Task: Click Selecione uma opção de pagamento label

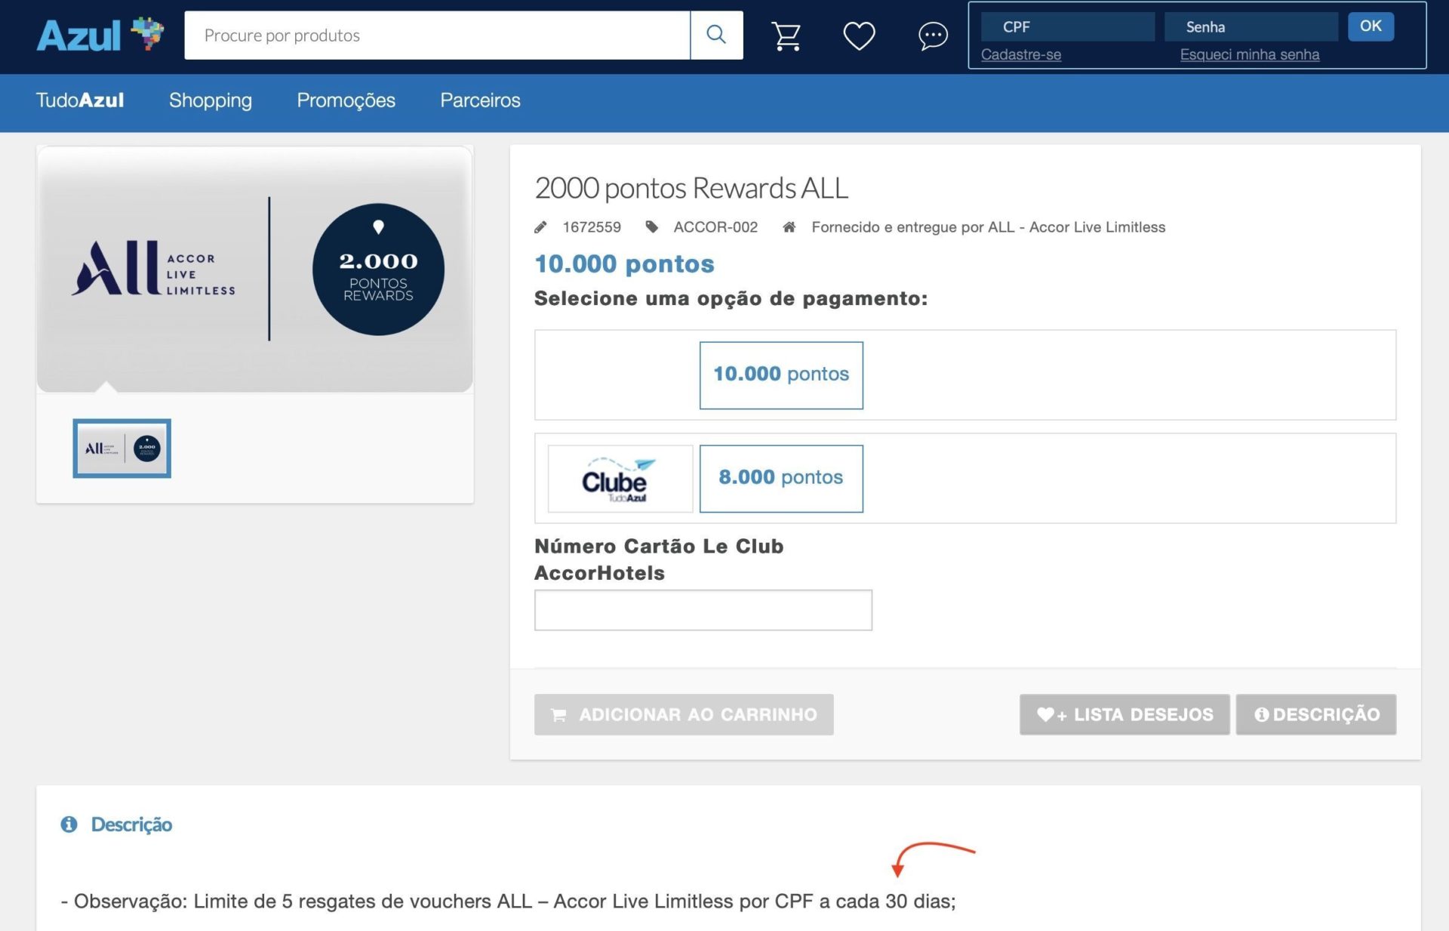Action: click(x=731, y=299)
